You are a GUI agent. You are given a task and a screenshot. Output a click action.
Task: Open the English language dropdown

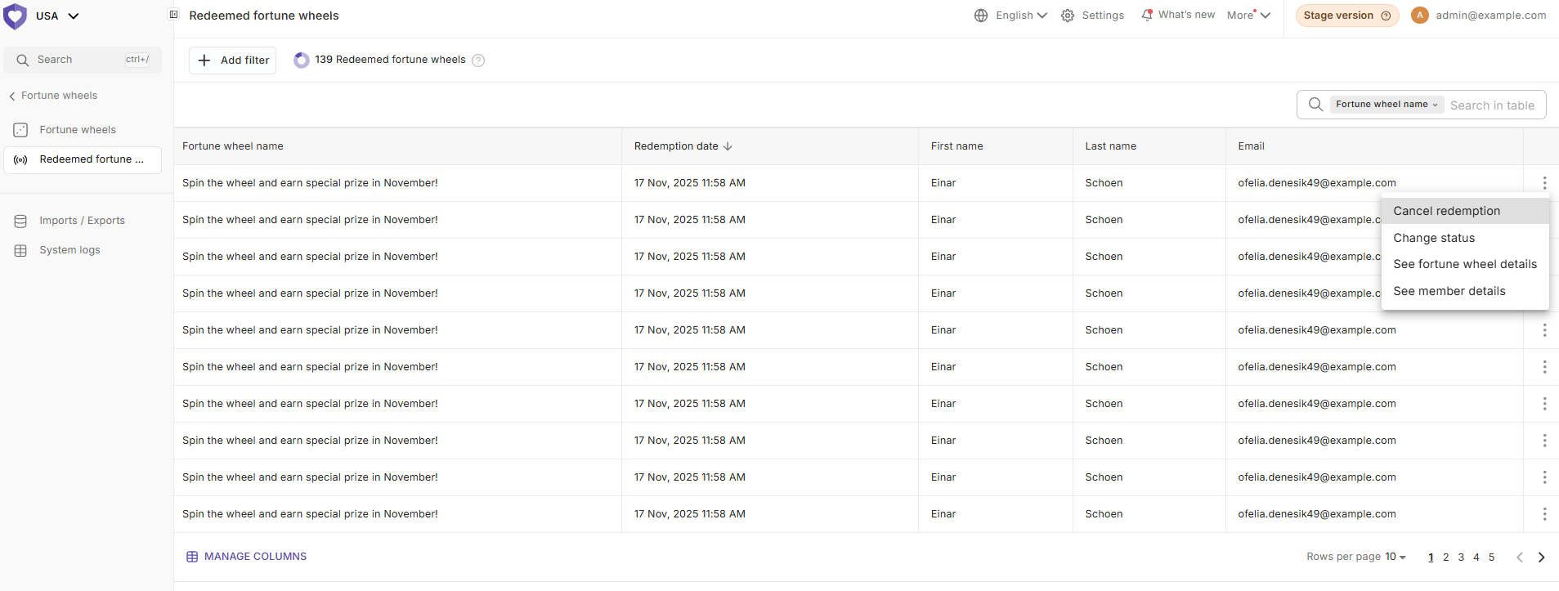(x=1011, y=16)
